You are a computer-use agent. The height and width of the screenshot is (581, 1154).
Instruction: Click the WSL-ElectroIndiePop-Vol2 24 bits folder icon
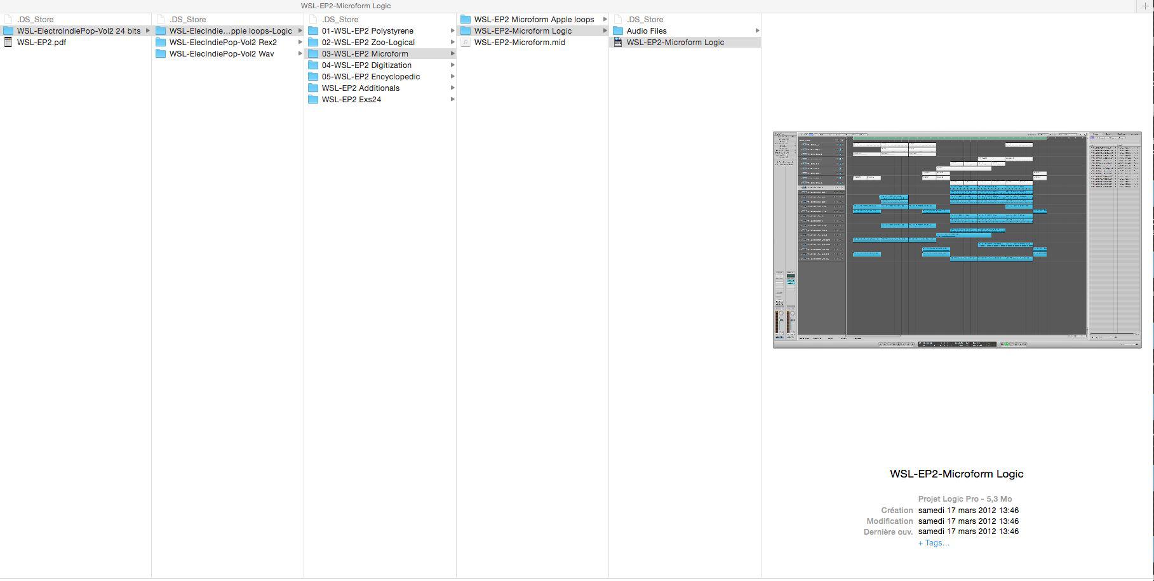[8, 30]
